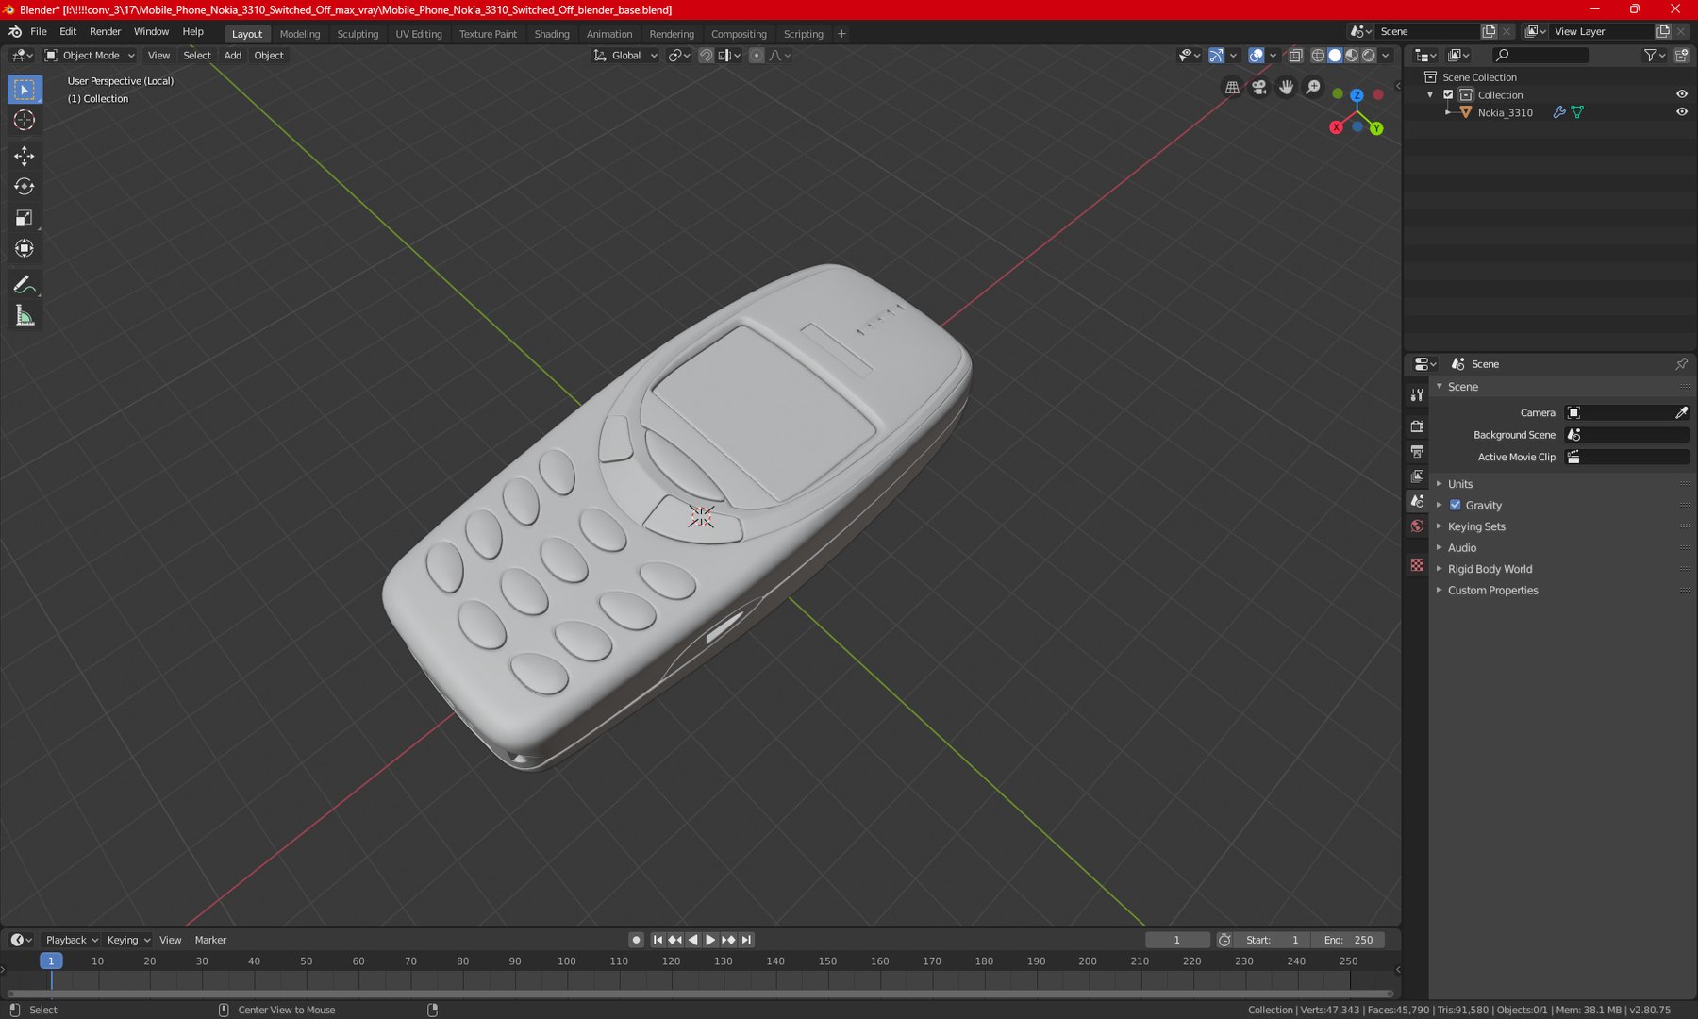Open the Render menu
This screenshot has height=1019, width=1698.
point(105,31)
